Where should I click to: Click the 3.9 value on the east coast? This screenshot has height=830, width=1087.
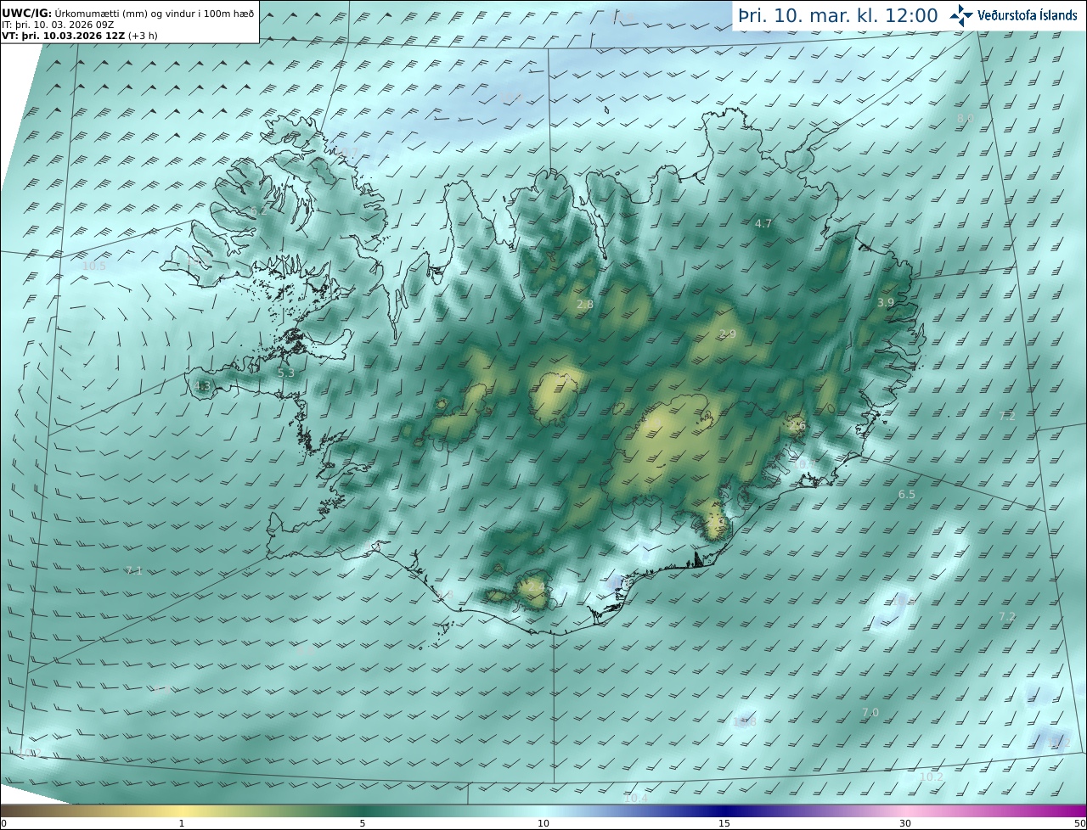click(x=886, y=302)
